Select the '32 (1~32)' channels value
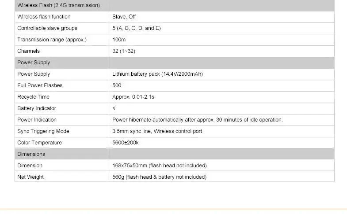 (x=123, y=51)
